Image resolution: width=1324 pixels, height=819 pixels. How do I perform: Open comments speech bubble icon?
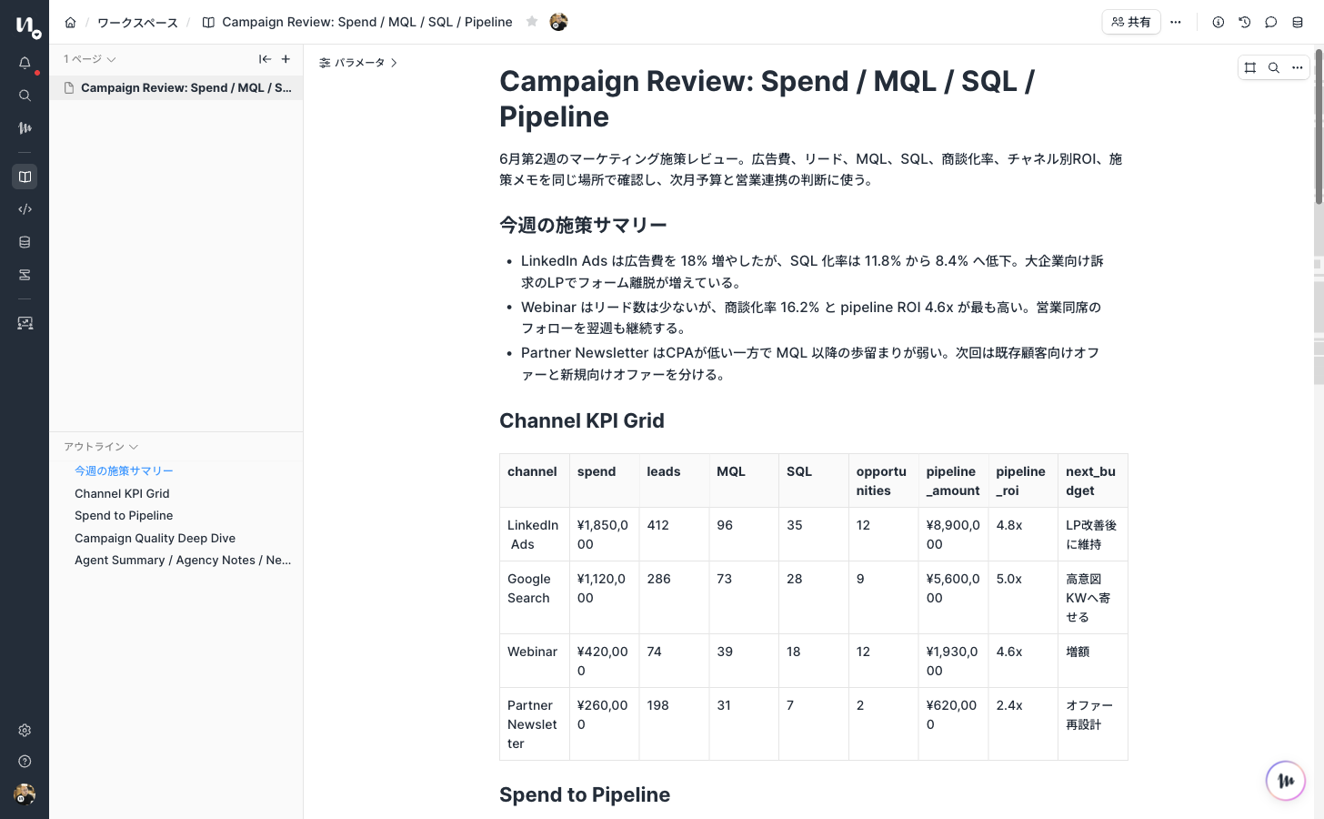coord(1271,22)
